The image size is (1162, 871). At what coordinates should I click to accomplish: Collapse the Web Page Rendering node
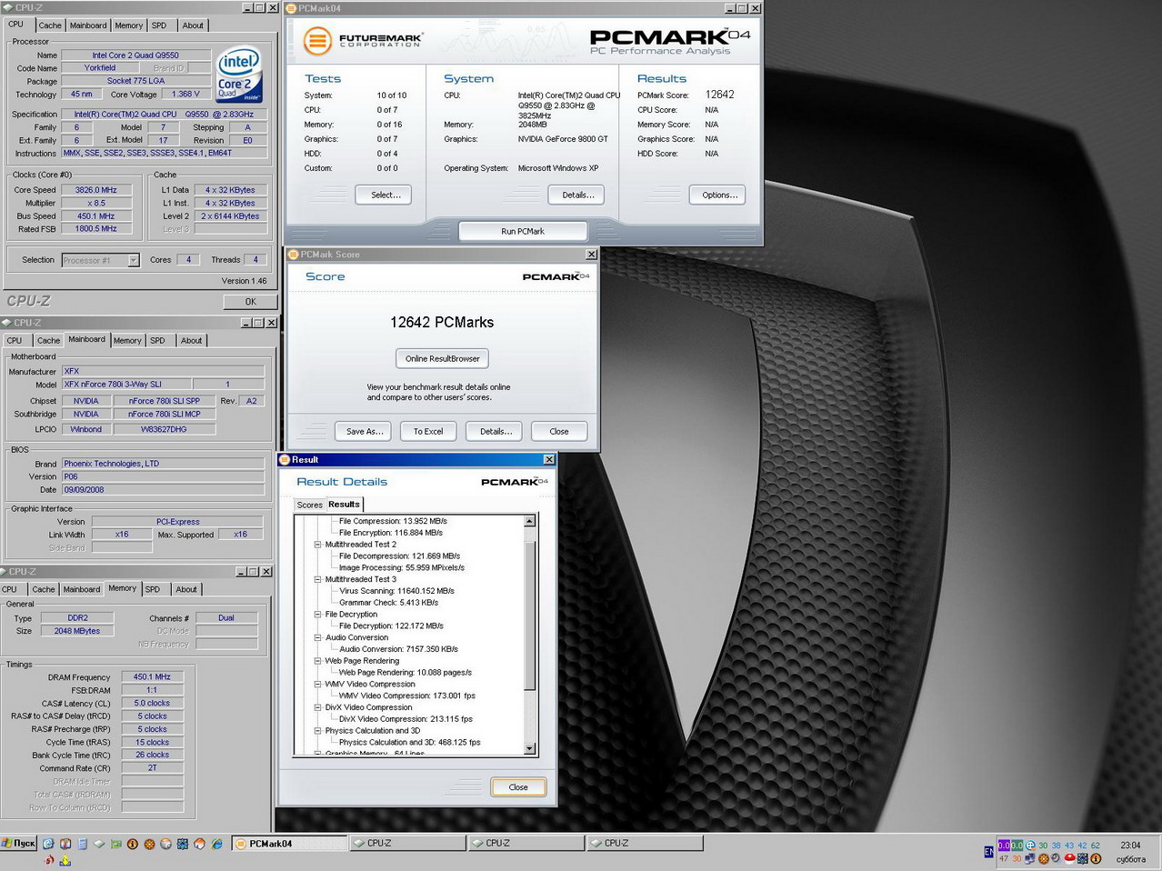point(317,661)
